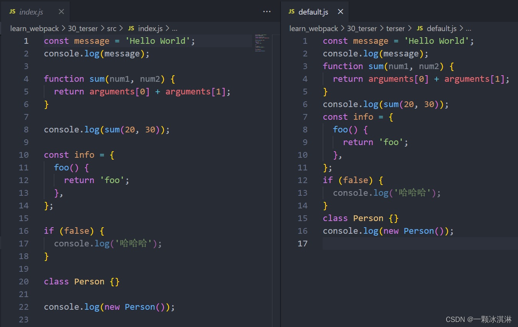Expand the src breadcrumb folder
The height and width of the screenshot is (327, 518).
112,28
